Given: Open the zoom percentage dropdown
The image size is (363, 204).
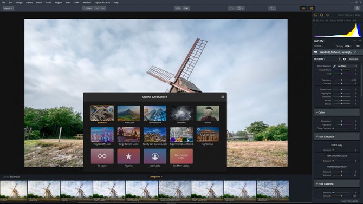Looking at the screenshot, I should click(x=88, y=8).
